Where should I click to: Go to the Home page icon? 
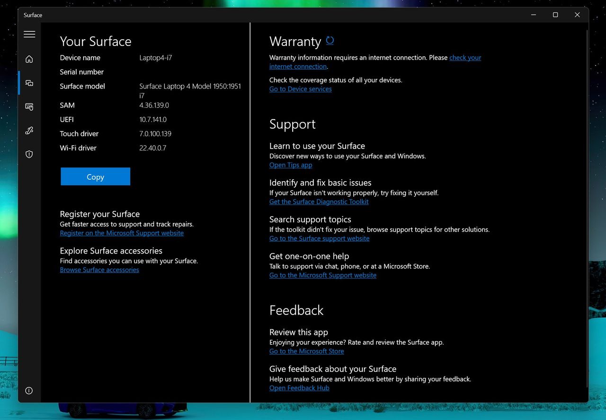coord(29,59)
